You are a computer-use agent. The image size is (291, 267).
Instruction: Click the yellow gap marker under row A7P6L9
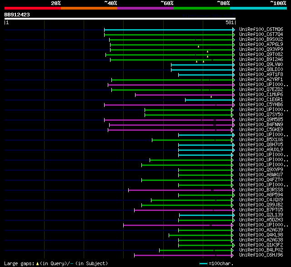(198, 46)
